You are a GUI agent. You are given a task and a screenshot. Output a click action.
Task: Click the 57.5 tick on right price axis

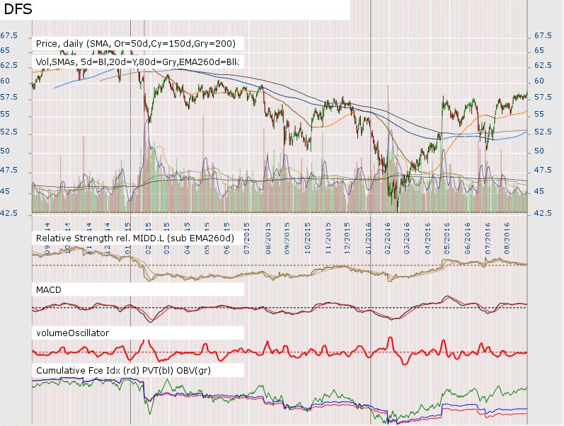click(x=543, y=97)
